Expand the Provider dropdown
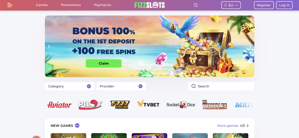This screenshot has height=138, width=299. click(x=121, y=86)
